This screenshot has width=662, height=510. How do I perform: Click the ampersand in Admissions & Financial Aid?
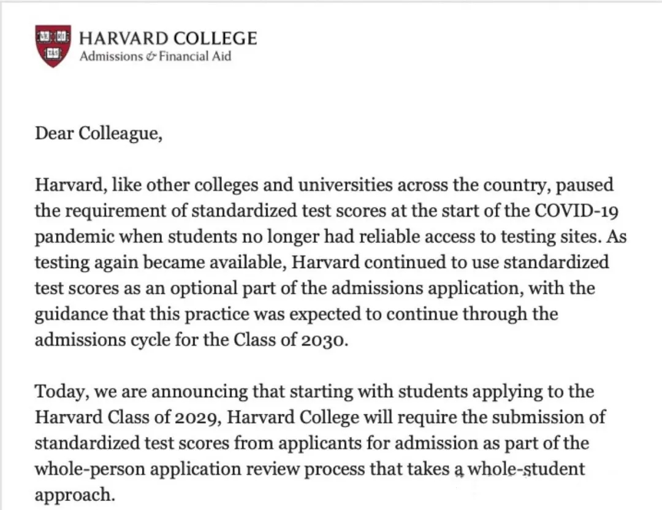point(151,56)
